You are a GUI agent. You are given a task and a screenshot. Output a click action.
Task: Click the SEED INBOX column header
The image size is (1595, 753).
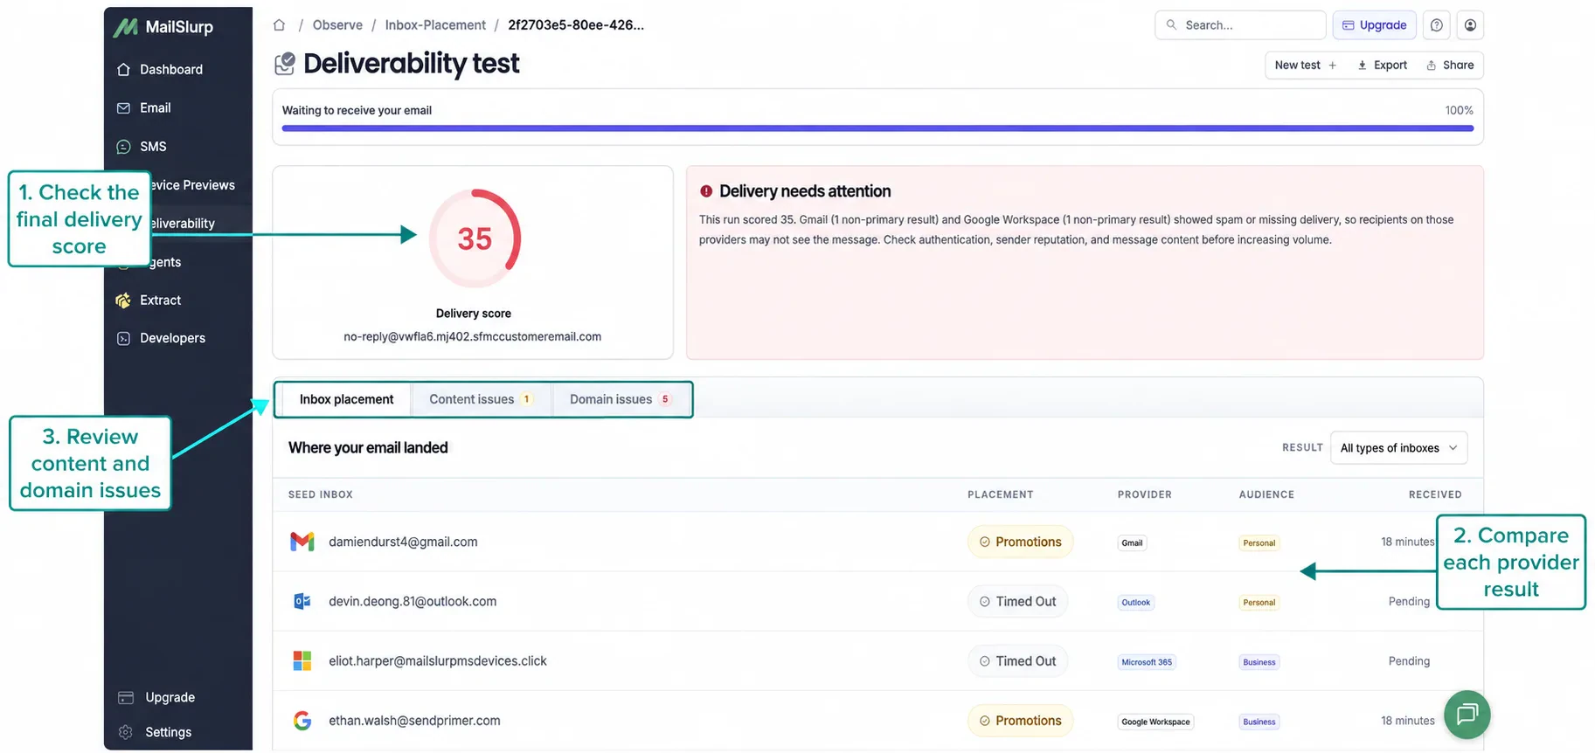point(321,495)
